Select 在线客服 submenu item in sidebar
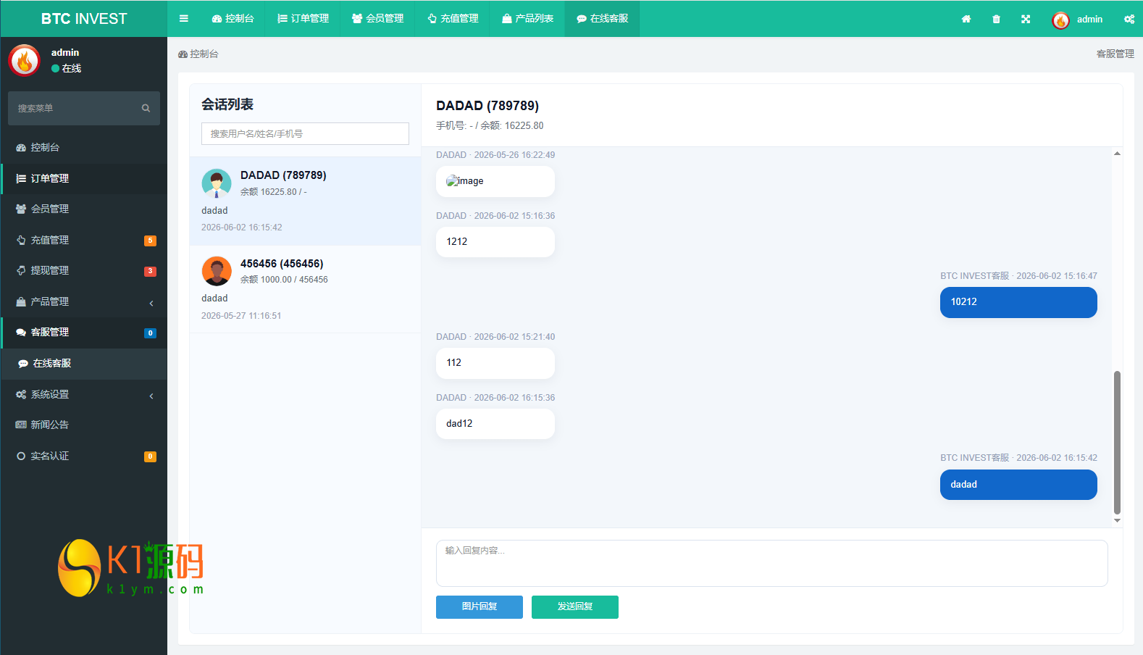Image resolution: width=1143 pixels, height=655 pixels. (84, 363)
